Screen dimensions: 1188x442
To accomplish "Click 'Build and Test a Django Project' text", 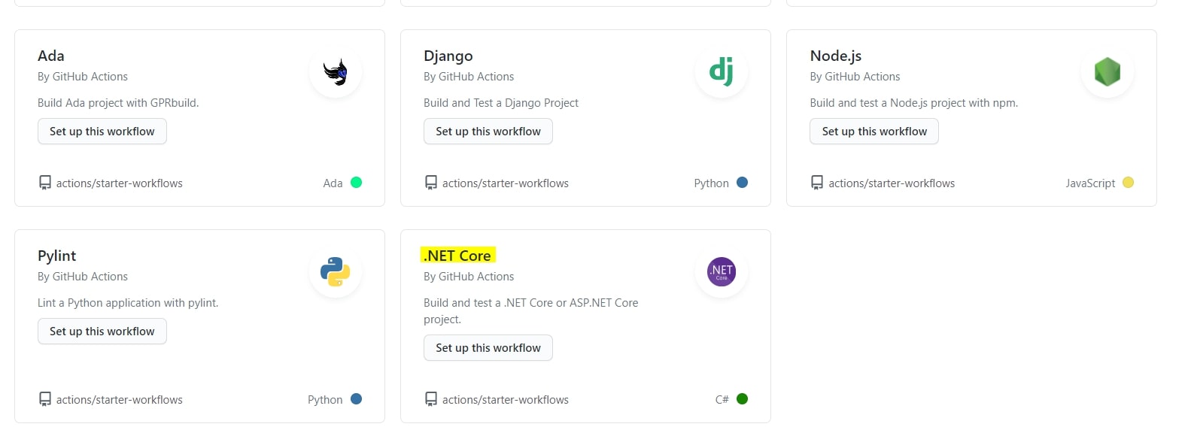I will [x=501, y=103].
